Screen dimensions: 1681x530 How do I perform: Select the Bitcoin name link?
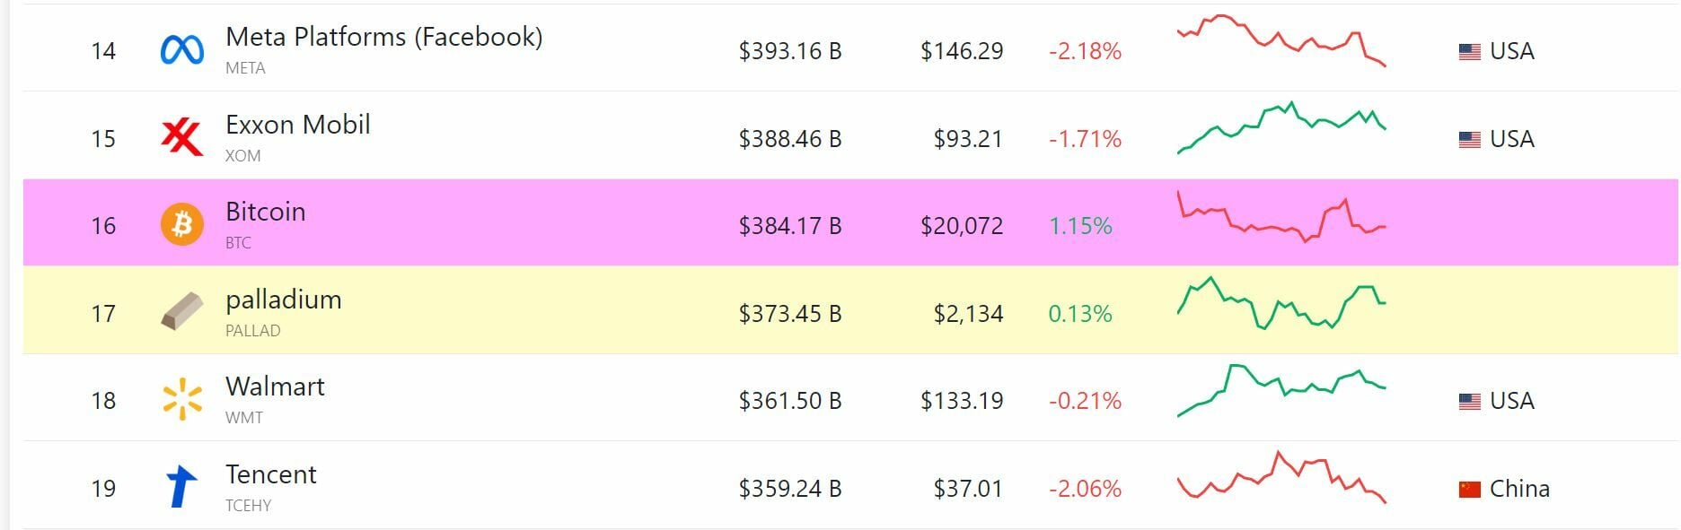click(x=265, y=212)
